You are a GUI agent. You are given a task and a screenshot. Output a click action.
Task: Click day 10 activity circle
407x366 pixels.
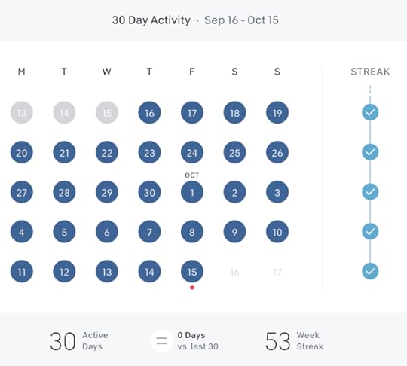coord(277,232)
